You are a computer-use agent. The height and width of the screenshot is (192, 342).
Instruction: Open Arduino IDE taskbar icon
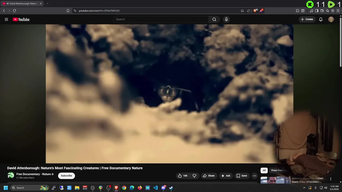pos(147,188)
